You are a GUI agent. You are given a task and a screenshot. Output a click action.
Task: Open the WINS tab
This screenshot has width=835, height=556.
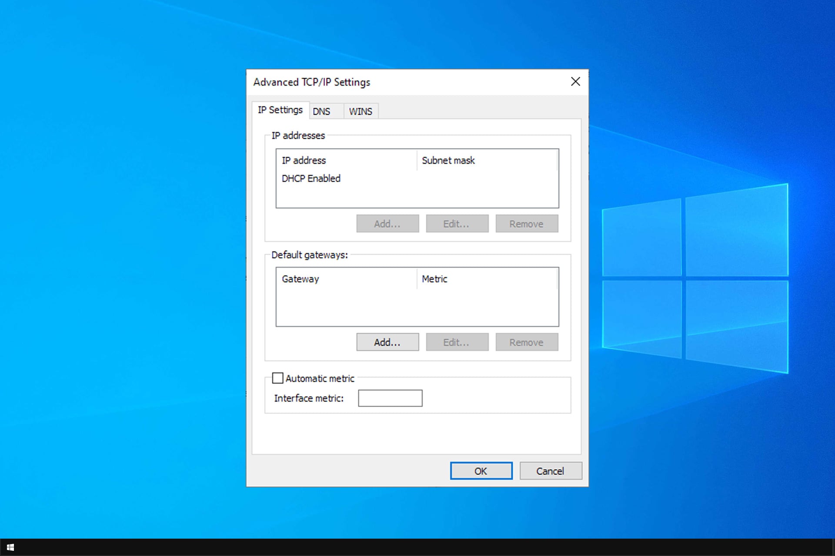tap(361, 111)
